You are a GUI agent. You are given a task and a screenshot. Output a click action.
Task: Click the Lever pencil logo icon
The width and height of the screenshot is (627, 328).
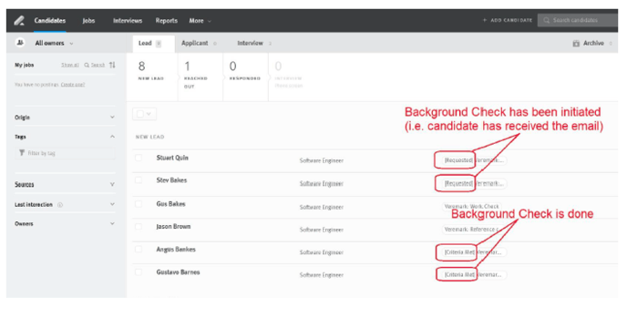coord(19,20)
